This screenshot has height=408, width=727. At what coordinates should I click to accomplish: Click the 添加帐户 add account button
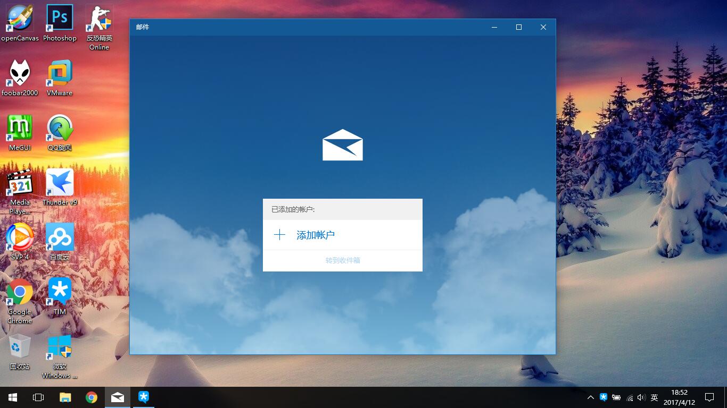coord(315,235)
